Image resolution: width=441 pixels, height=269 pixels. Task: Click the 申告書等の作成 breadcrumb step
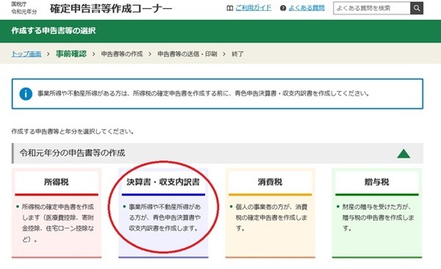click(x=122, y=54)
